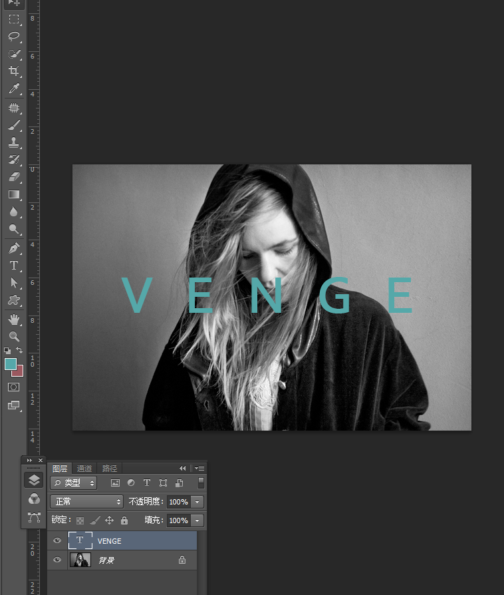Viewport: 504px width, 595px height.
Task: Select the Spot Healing Brush tool
Action: click(x=14, y=108)
